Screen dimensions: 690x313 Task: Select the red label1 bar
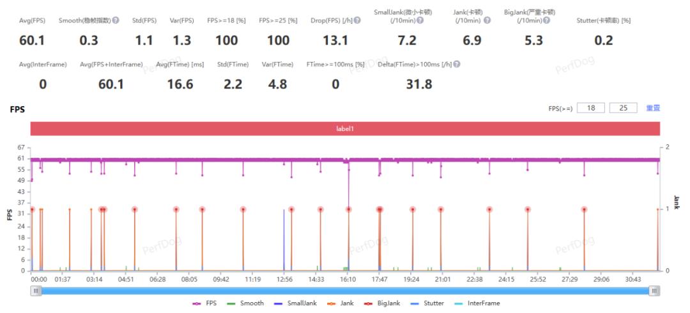pos(345,129)
